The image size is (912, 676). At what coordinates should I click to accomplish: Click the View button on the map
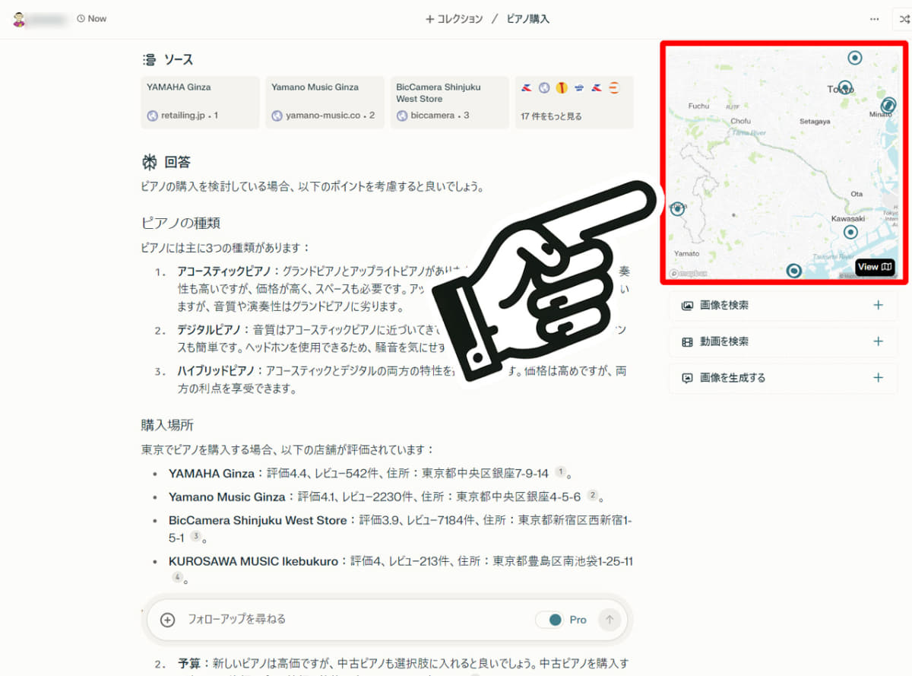click(875, 267)
